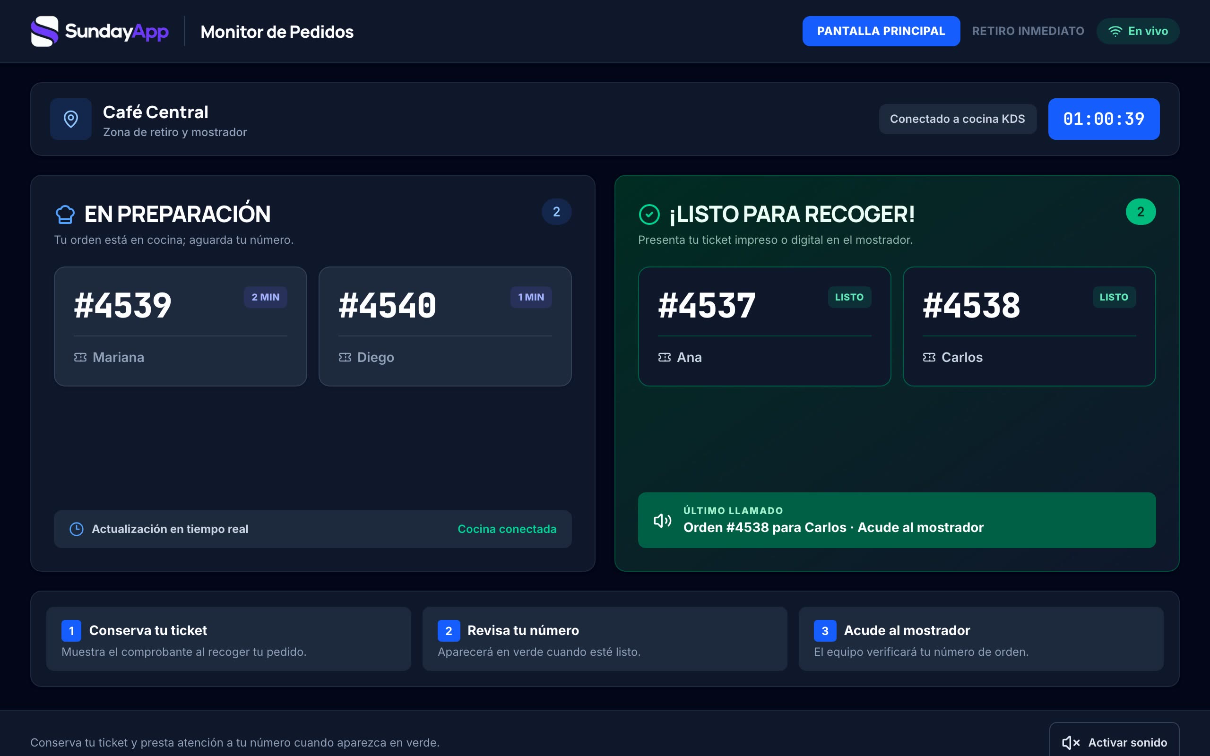
Task: Click the Cocina conectada status text
Action: click(507, 529)
